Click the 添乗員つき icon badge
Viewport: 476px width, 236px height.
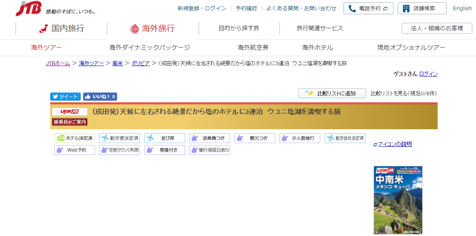pyautogui.click(x=209, y=138)
